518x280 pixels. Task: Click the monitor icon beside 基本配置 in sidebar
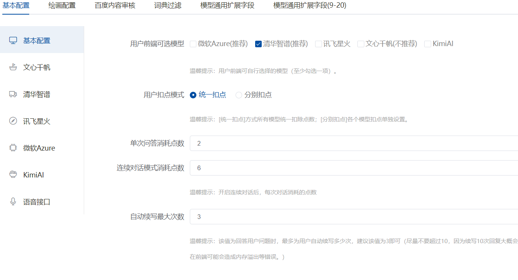click(13, 40)
